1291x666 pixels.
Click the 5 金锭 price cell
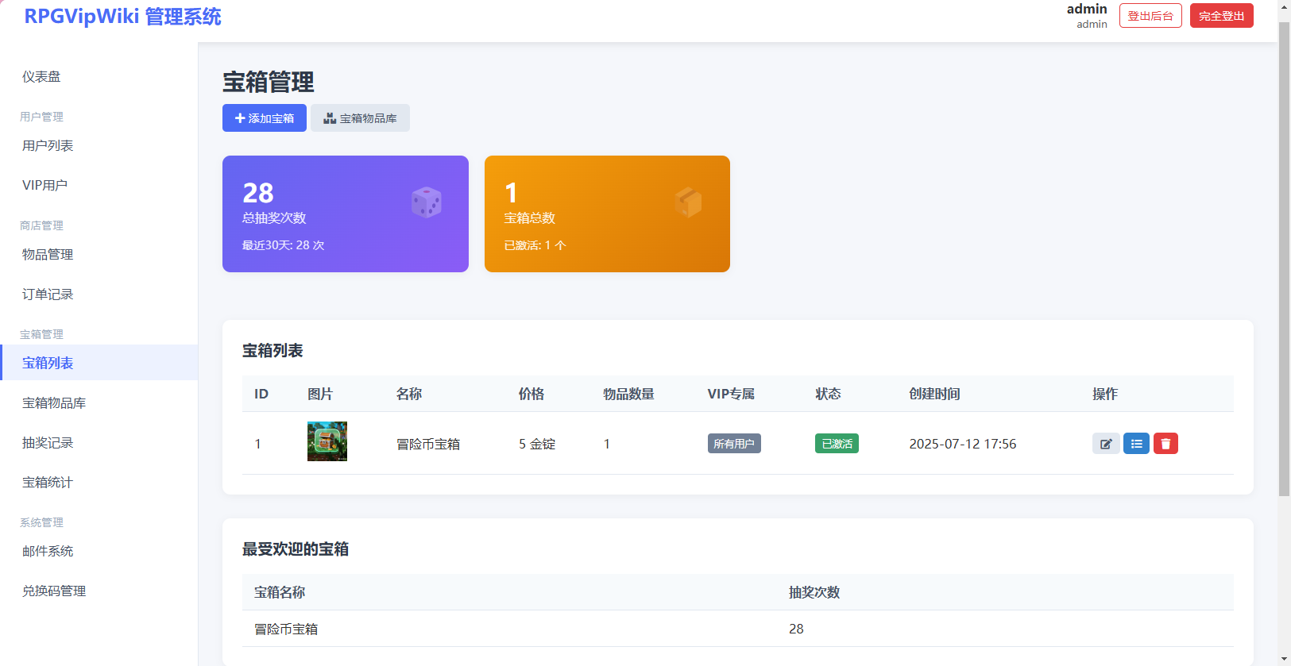[x=537, y=445]
